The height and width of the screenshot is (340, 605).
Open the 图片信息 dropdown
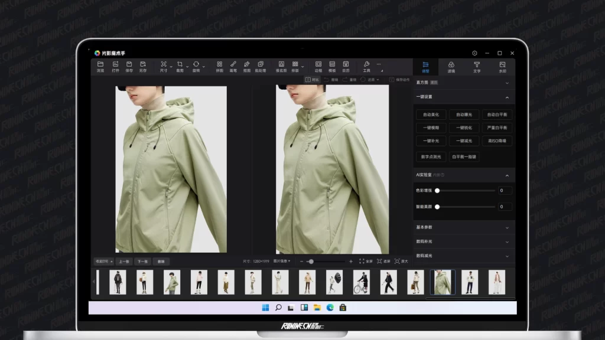tap(281, 261)
